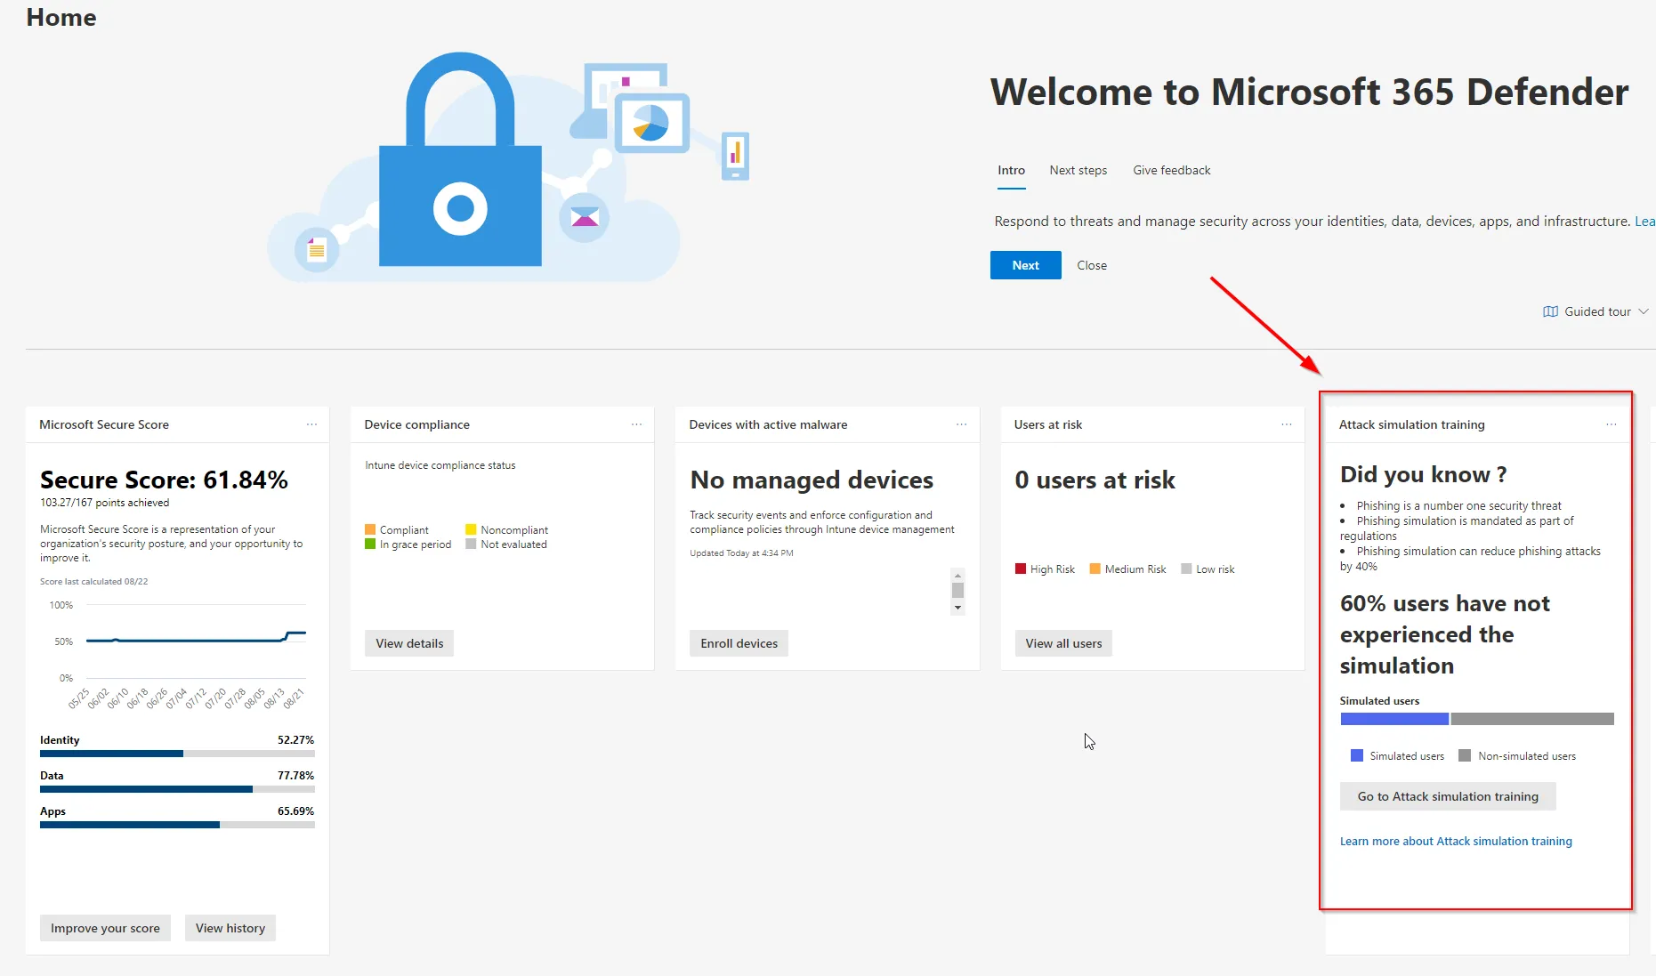The width and height of the screenshot is (1656, 976).
Task: Click the scroll down arrow in malware card
Action: tap(957, 608)
